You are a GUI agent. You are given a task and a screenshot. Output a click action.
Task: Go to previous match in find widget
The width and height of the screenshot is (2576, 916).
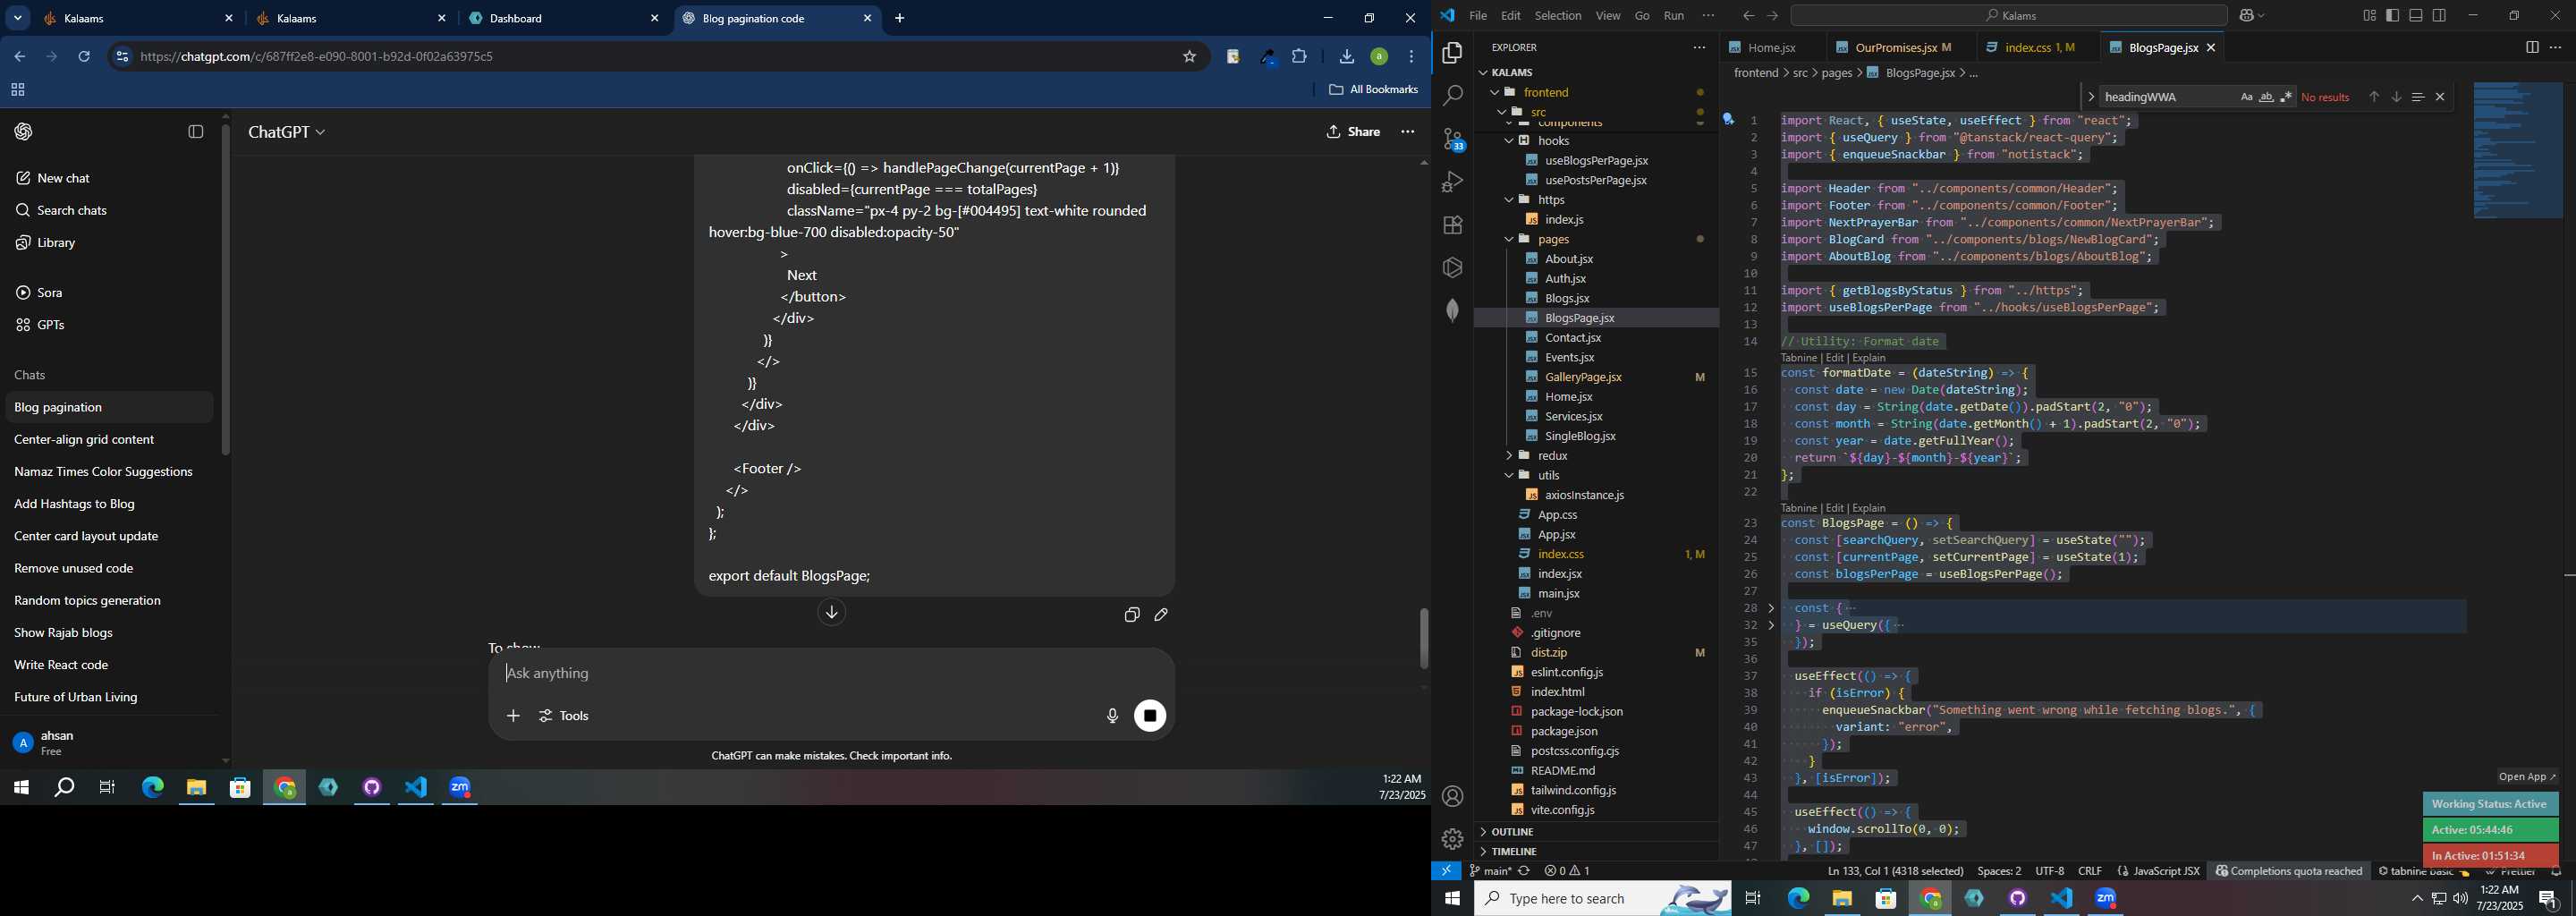click(2374, 97)
